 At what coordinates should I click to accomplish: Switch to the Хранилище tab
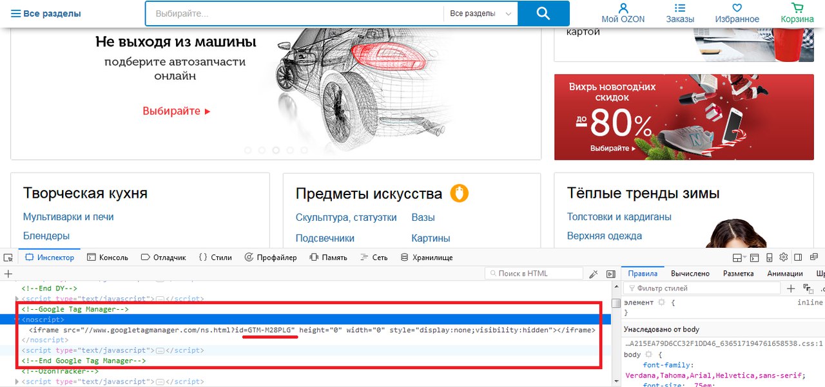(x=427, y=258)
